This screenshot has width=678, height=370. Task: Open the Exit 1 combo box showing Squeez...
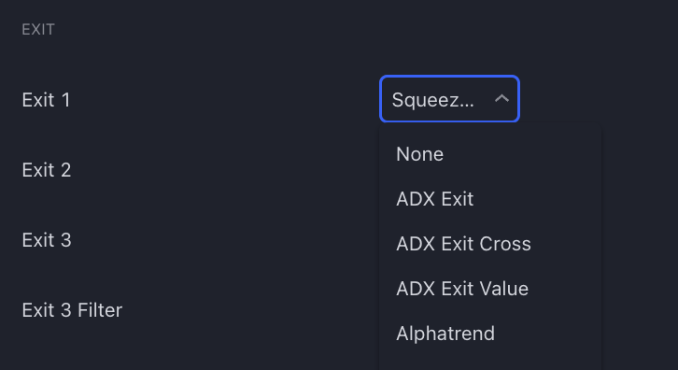pos(449,99)
